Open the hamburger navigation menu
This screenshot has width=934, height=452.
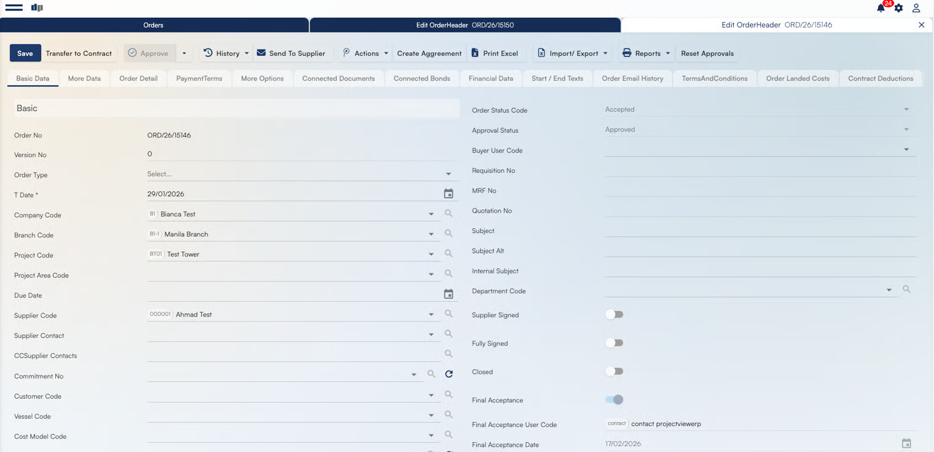14,8
